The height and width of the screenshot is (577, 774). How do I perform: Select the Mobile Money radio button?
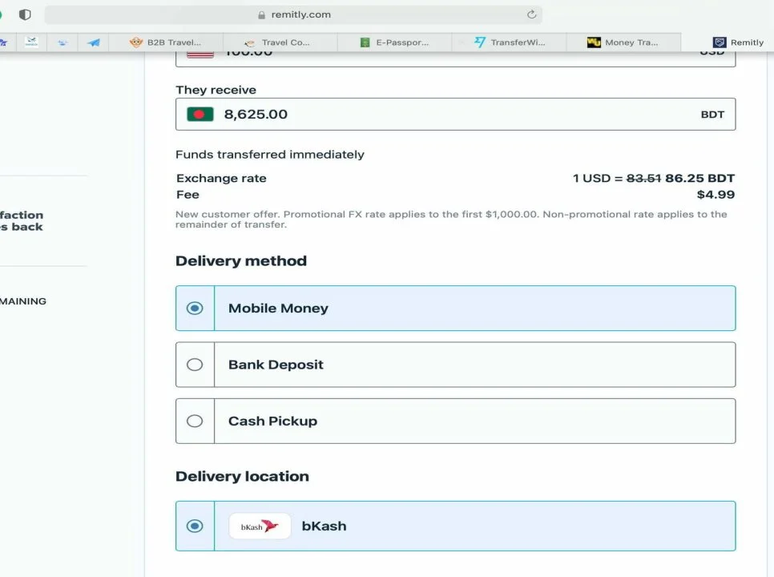point(195,309)
